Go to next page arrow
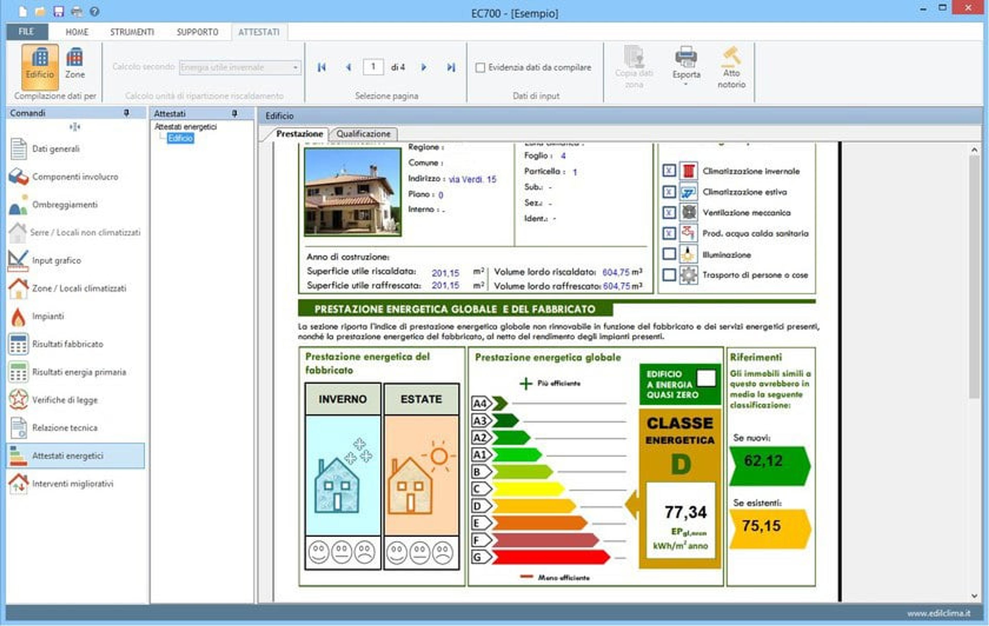 point(424,67)
